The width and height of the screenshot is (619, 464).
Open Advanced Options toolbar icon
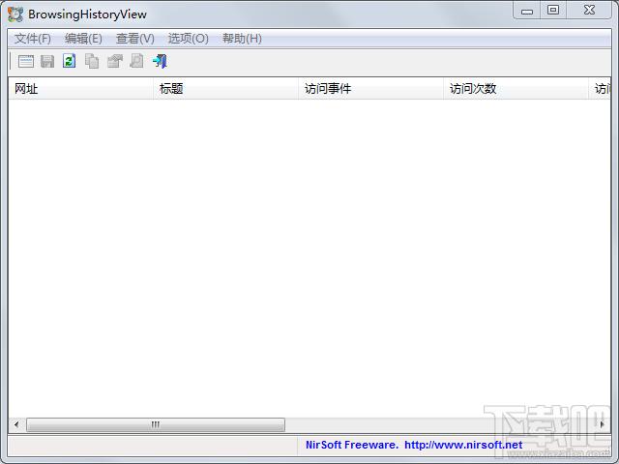(26, 61)
